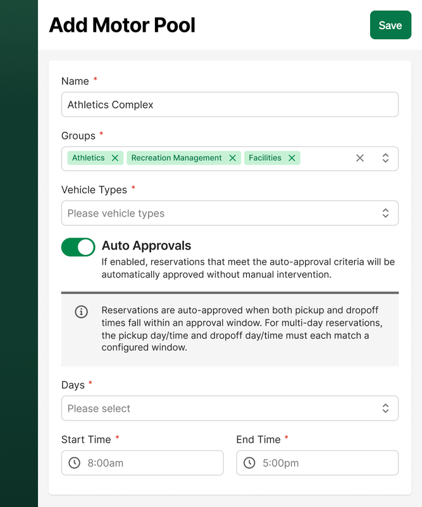The width and height of the screenshot is (422, 507).
Task: Click the Save button
Action: pos(390,25)
